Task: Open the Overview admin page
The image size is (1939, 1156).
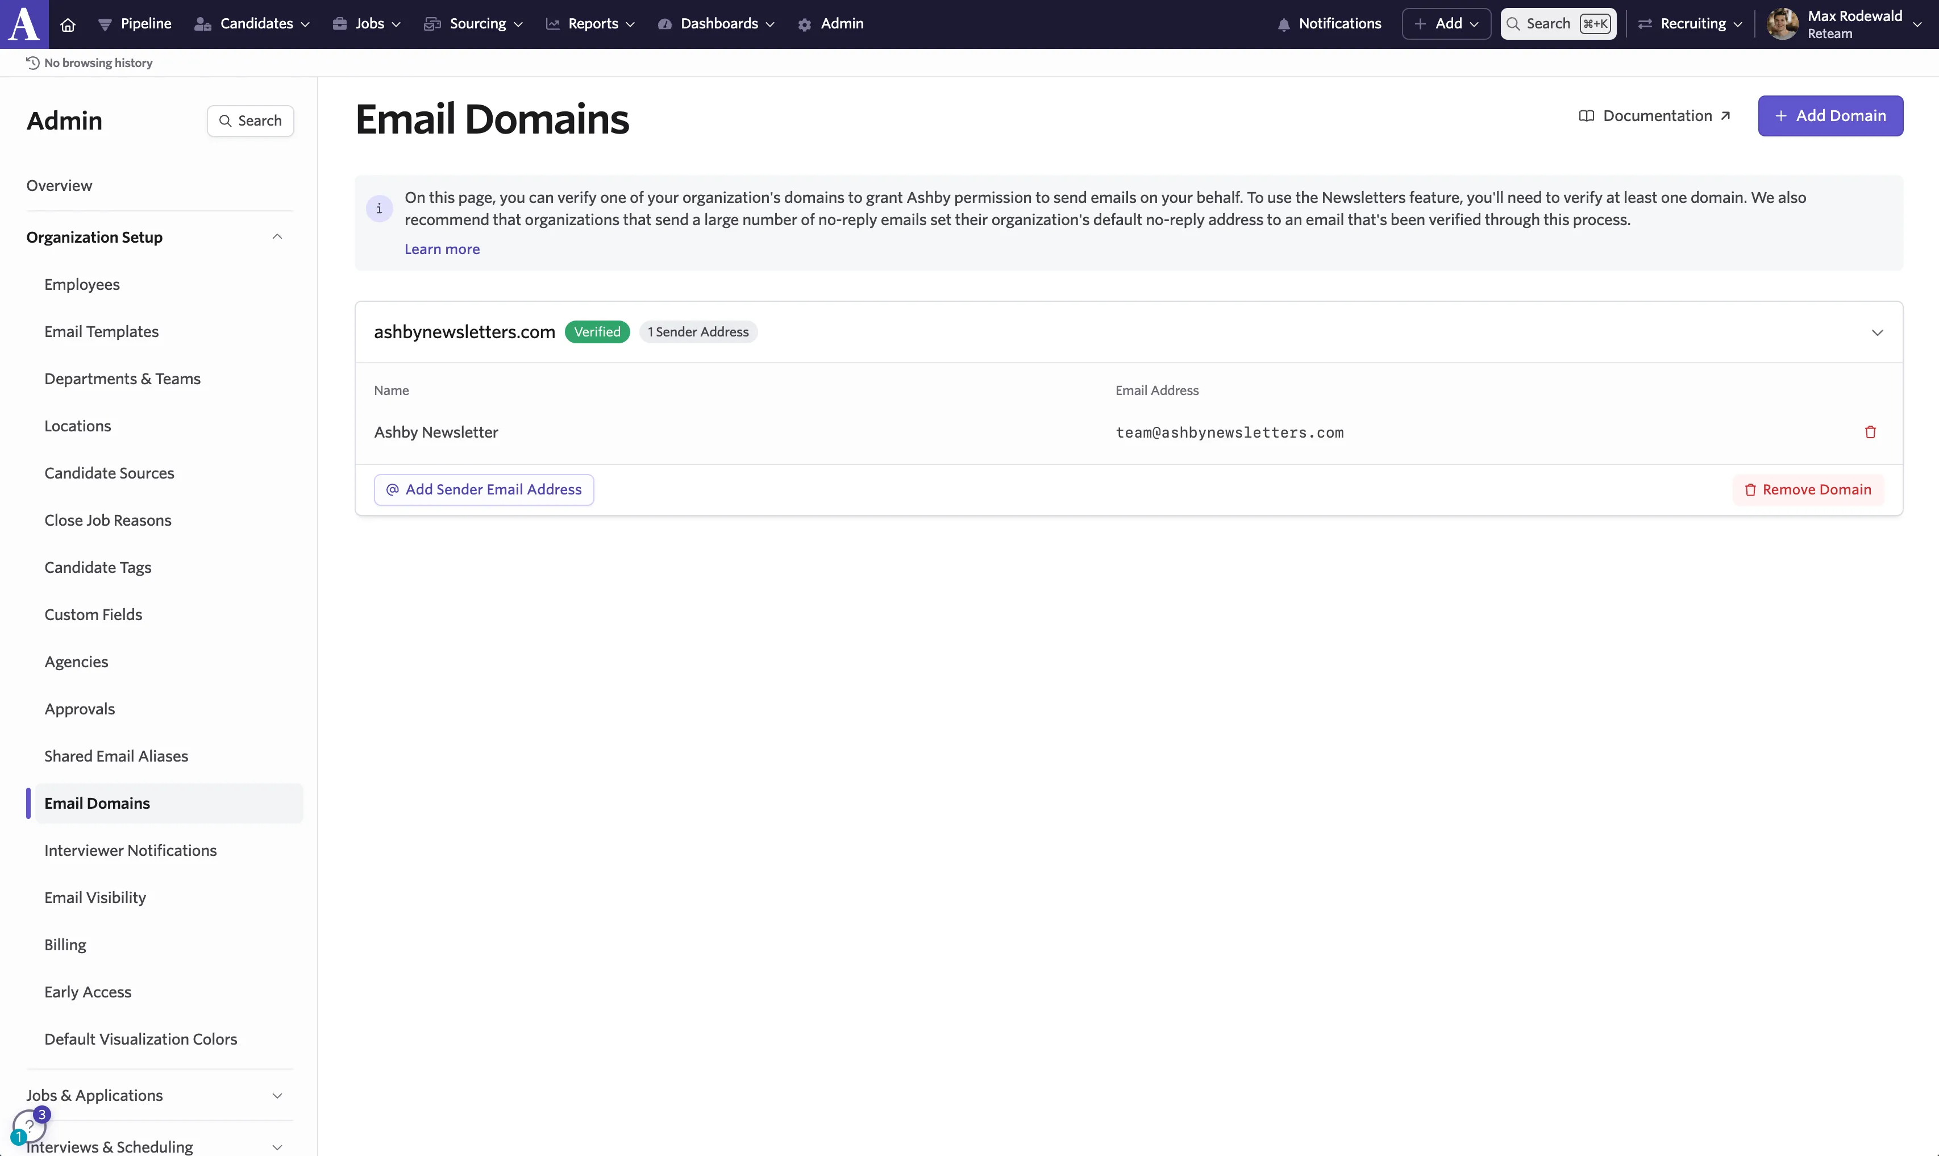Action: 59,185
